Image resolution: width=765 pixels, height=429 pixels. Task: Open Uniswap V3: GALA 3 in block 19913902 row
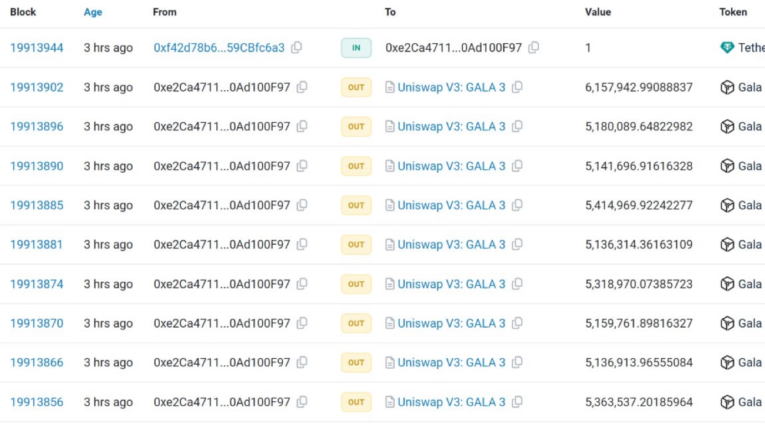[x=451, y=87]
